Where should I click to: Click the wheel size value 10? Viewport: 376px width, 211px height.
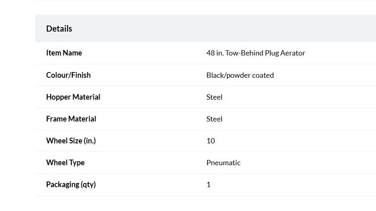tap(210, 141)
